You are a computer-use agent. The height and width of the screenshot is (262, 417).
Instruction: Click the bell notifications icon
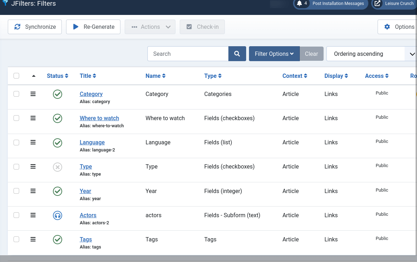(x=299, y=3)
